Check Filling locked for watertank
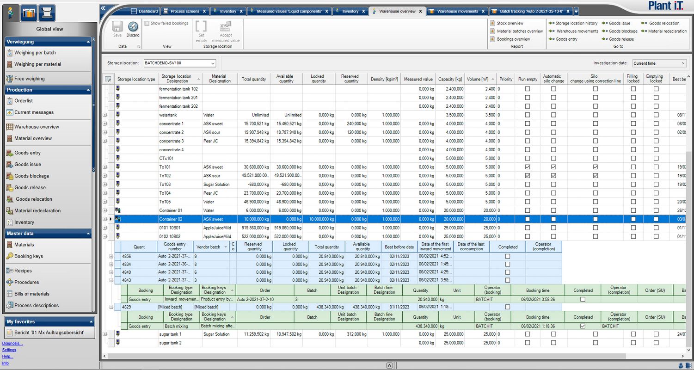This screenshot has width=694, height=370. click(x=633, y=115)
